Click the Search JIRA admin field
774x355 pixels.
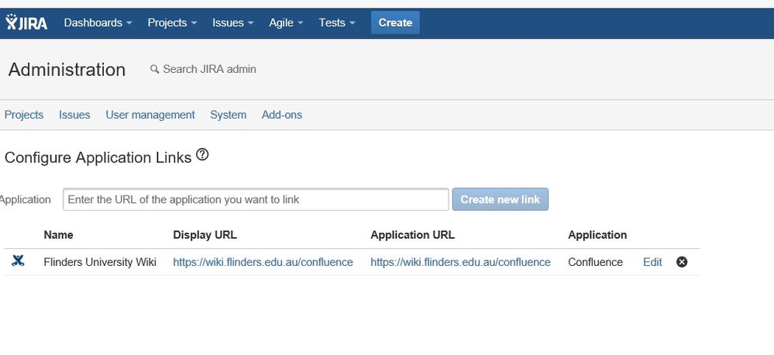point(209,69)
